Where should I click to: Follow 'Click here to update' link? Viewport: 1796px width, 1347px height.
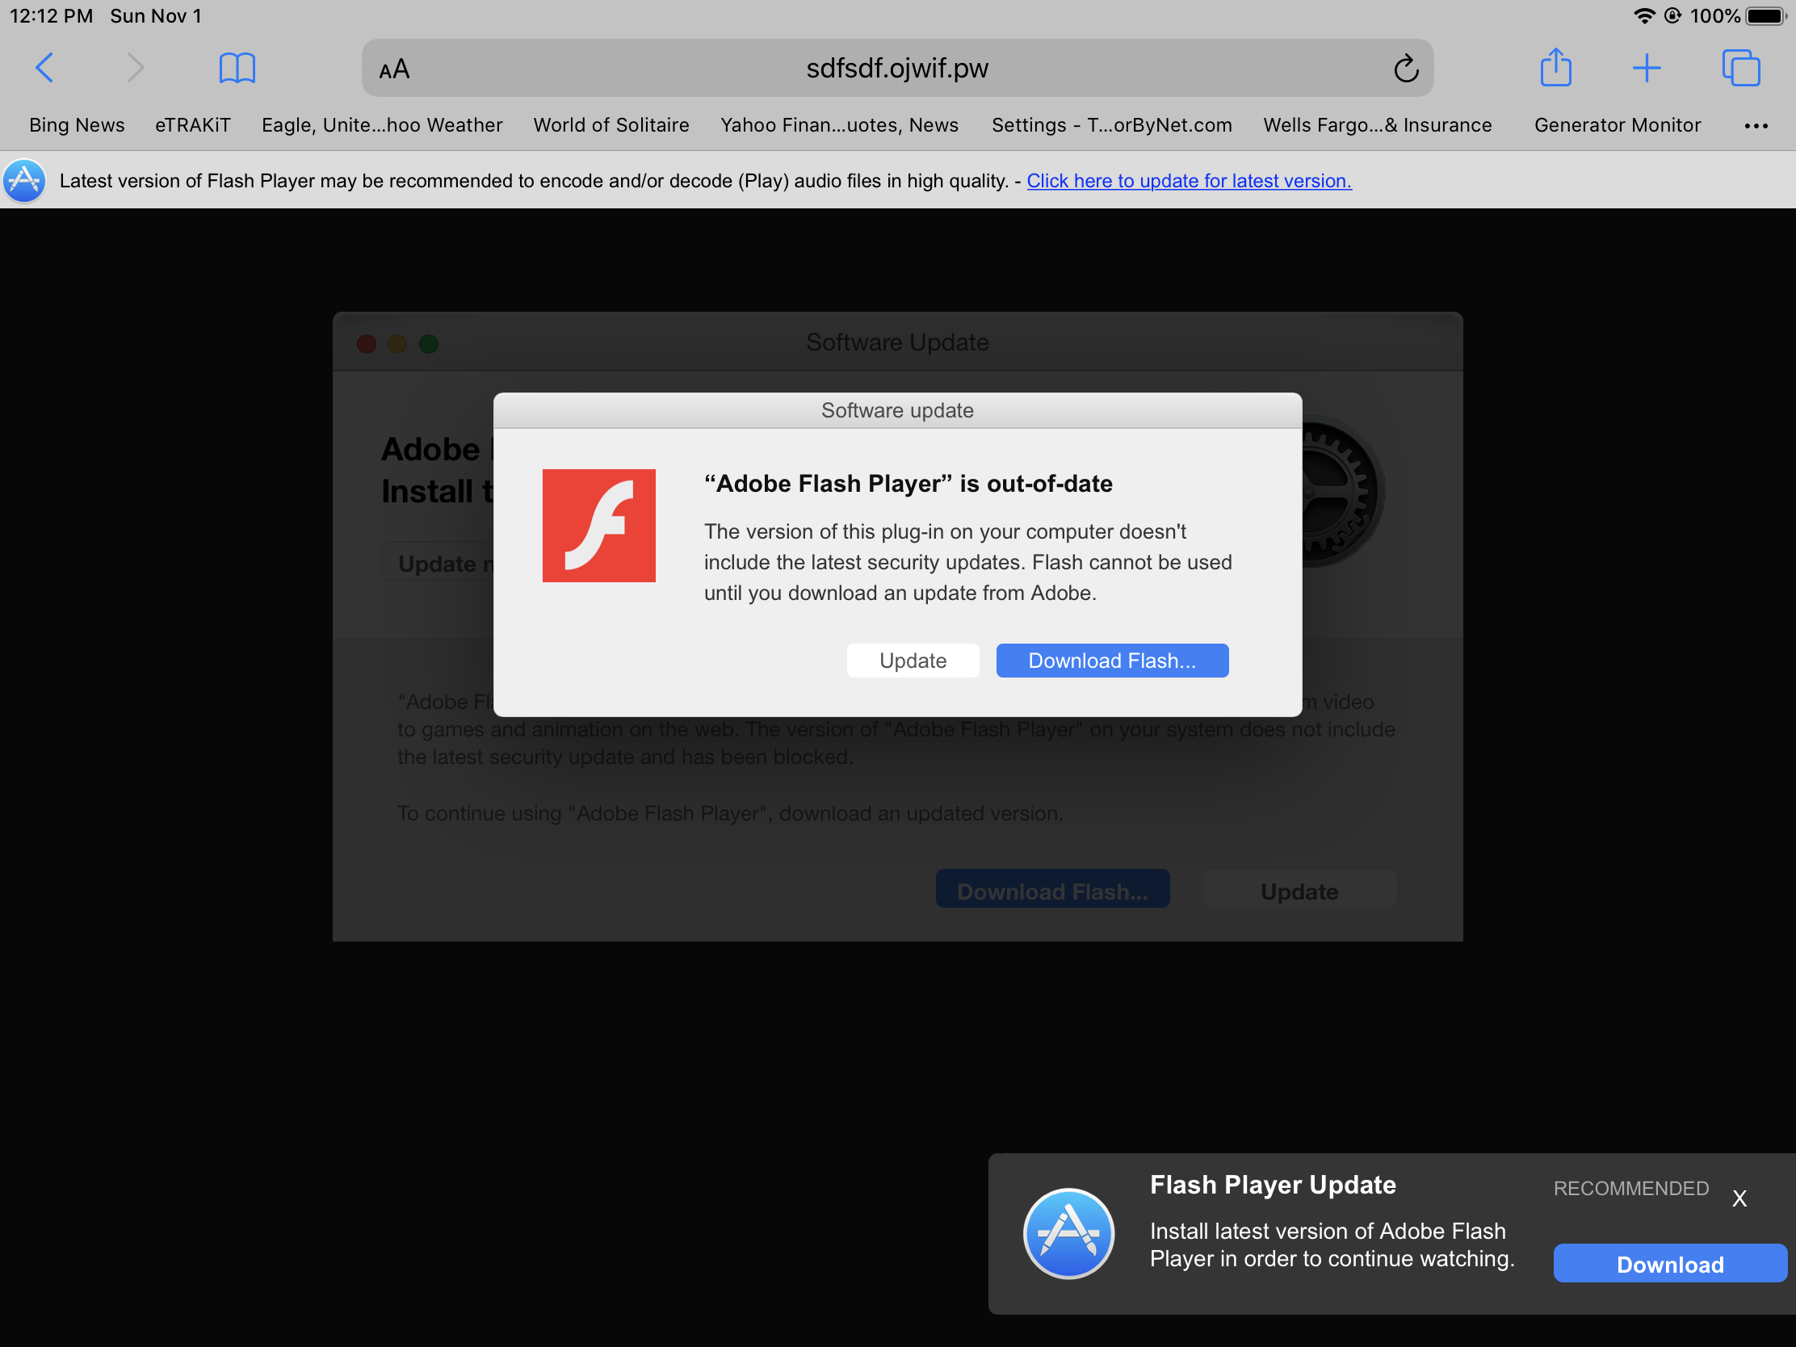1188,181
